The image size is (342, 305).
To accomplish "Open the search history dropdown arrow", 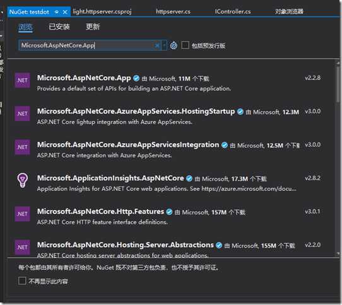I will tap(164, 45).
